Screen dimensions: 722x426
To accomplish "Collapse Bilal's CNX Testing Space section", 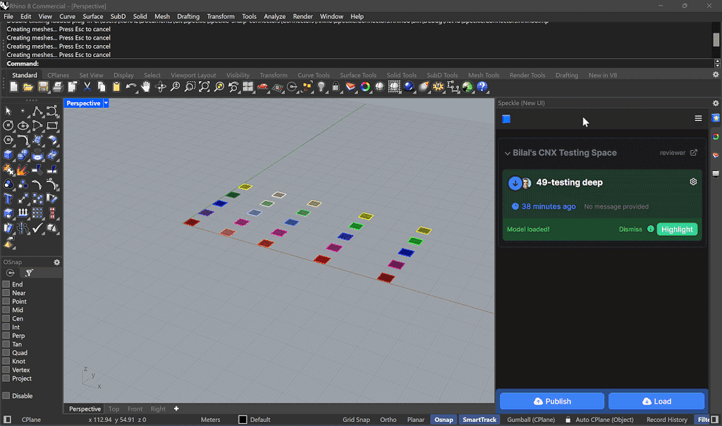I will coord(508,153).
